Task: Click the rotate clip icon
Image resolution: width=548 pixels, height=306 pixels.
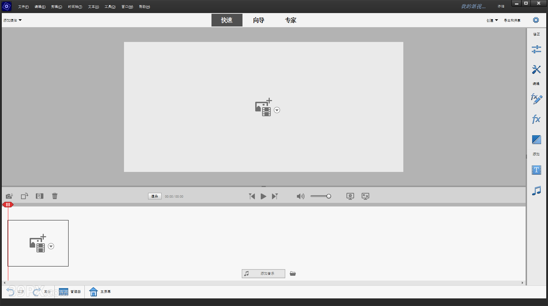Action: (x=24, y=196)
